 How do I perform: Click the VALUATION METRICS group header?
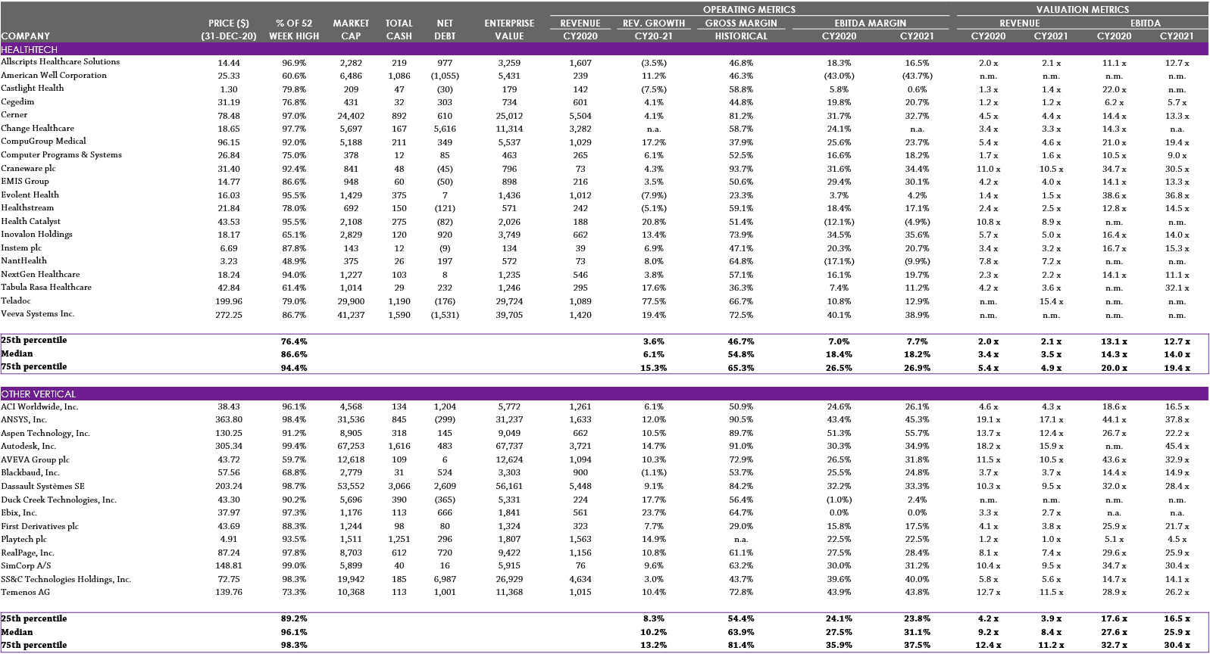click(1083, 9)
